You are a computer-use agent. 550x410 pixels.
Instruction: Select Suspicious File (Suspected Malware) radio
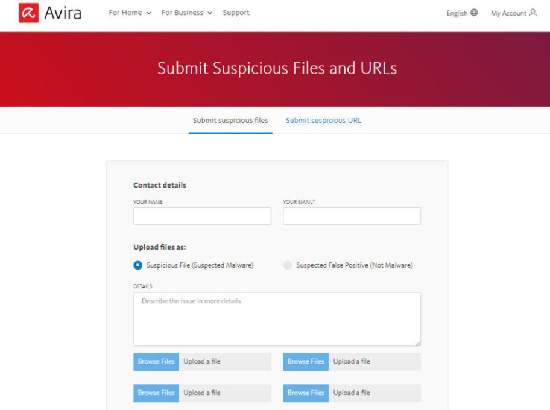(138, 265)
